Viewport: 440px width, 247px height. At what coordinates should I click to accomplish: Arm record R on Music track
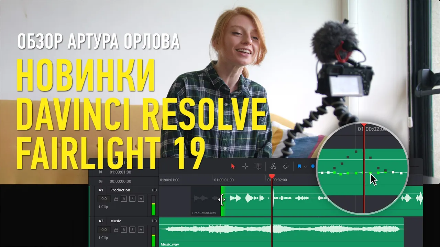click(124, 230)
